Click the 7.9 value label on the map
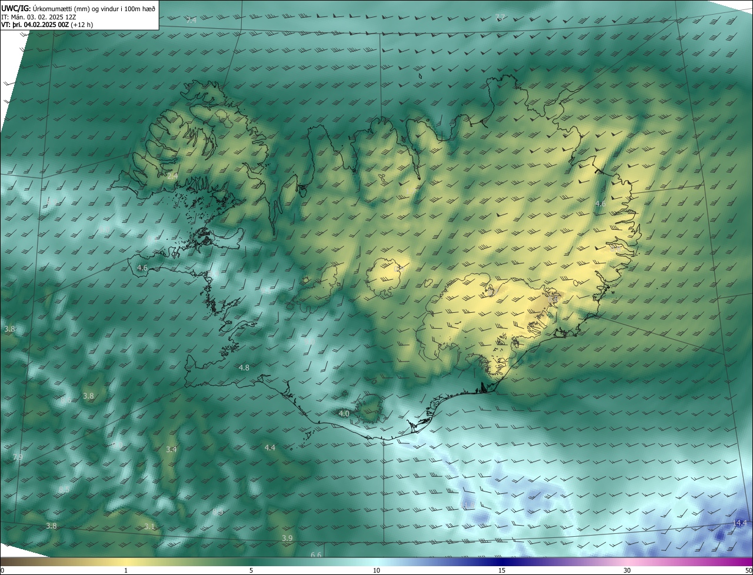 (x=18, y=457)
